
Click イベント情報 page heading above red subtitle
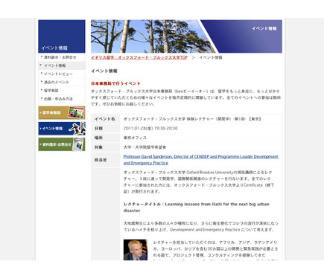[x=104, y=71]
